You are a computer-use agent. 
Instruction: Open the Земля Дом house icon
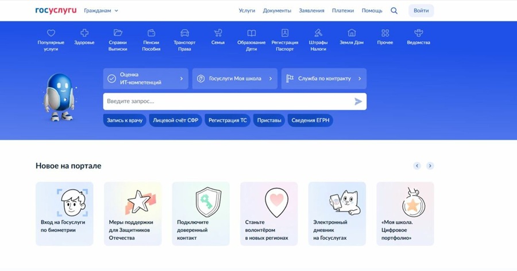tap(352, 33)
